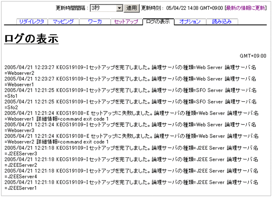
Task: Open the 読み込み tab
Action: click(x=222, y=21)
